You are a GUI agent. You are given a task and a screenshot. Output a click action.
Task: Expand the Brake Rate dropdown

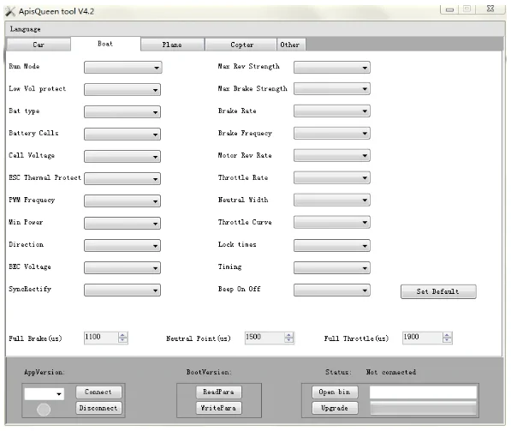(x=332, y=111)
